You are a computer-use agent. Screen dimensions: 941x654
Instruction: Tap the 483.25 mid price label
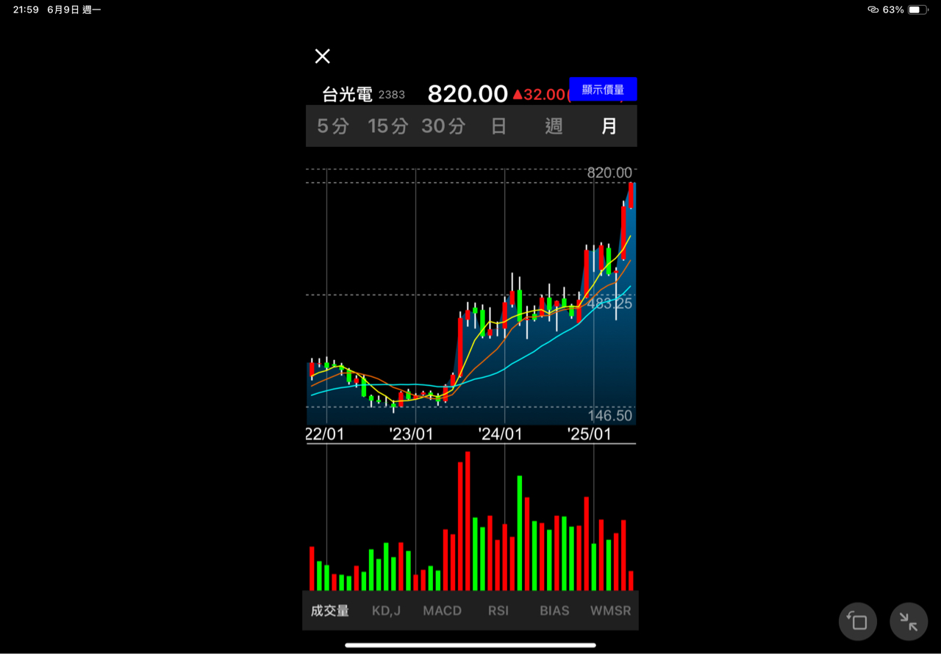609,303
